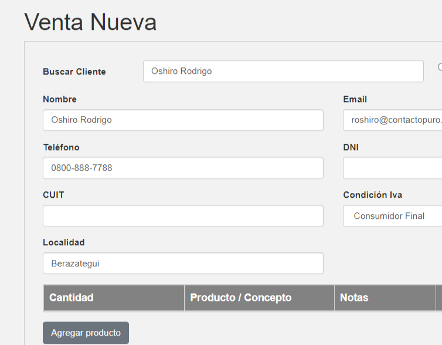Open the Condición Iva dropdown

click(392, 216)
